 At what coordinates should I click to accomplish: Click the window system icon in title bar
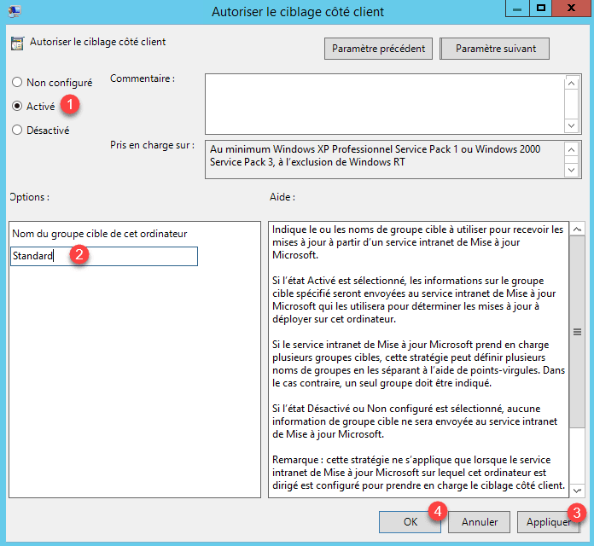coord(14,11)
